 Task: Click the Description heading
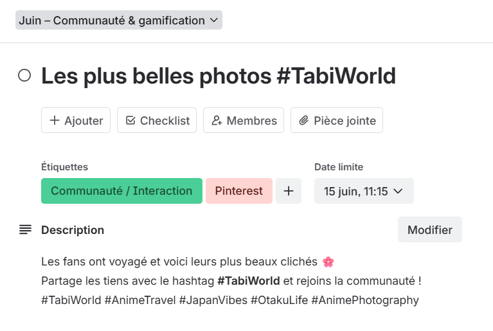[x=73, y=230]
